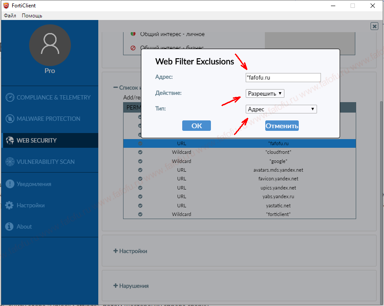The width and height of the screenshot is (384, 306).
Task: Select the *cloudfront* entry
Action: tap(240, 152)
